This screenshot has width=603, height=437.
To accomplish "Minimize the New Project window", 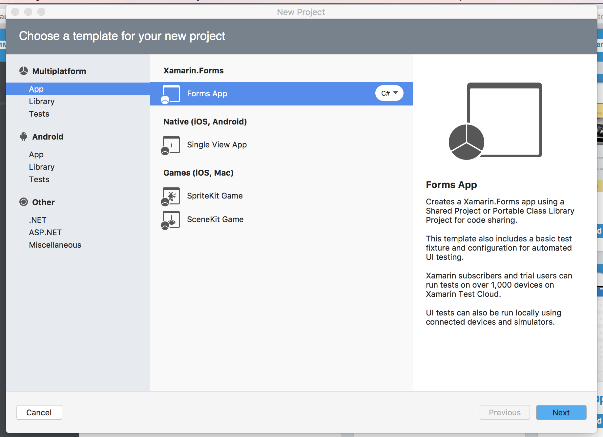I will click(x=28, y=12).
